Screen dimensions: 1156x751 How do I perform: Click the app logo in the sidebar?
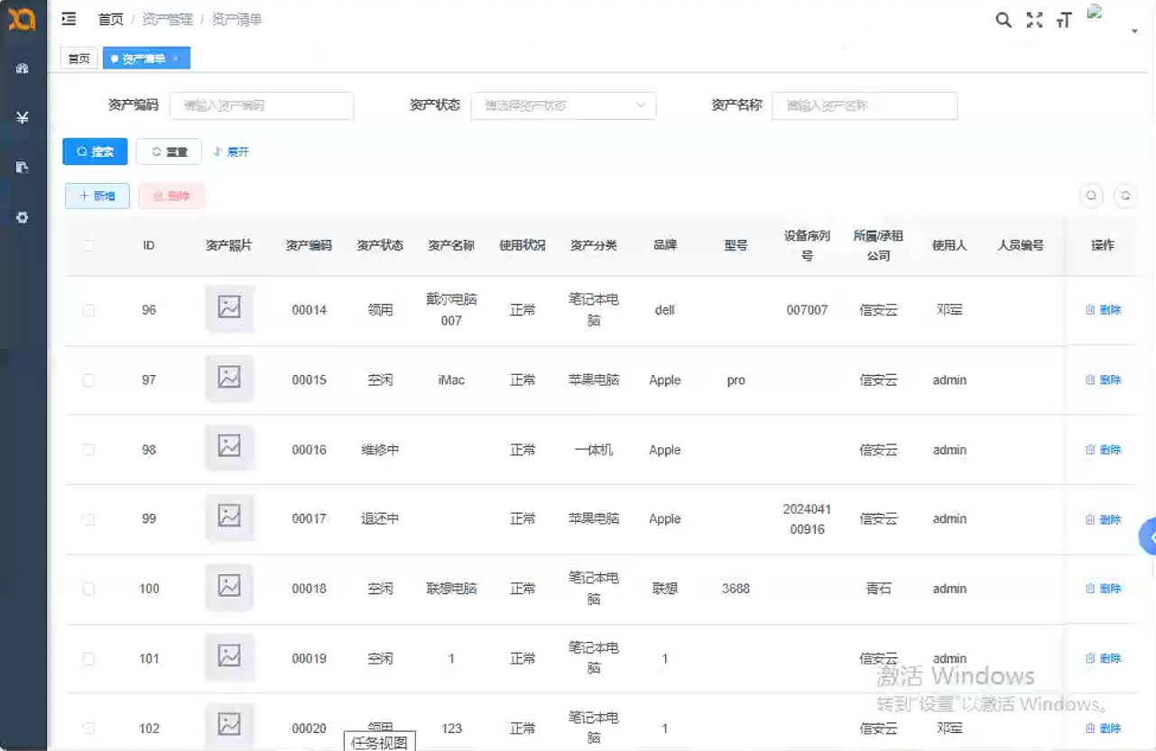[22, 18]
